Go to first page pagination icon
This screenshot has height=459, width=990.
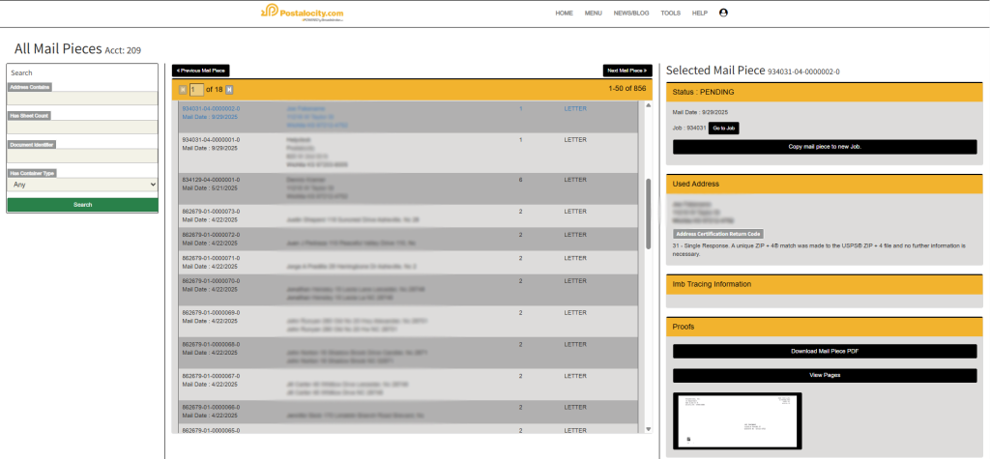click(183, 89)
